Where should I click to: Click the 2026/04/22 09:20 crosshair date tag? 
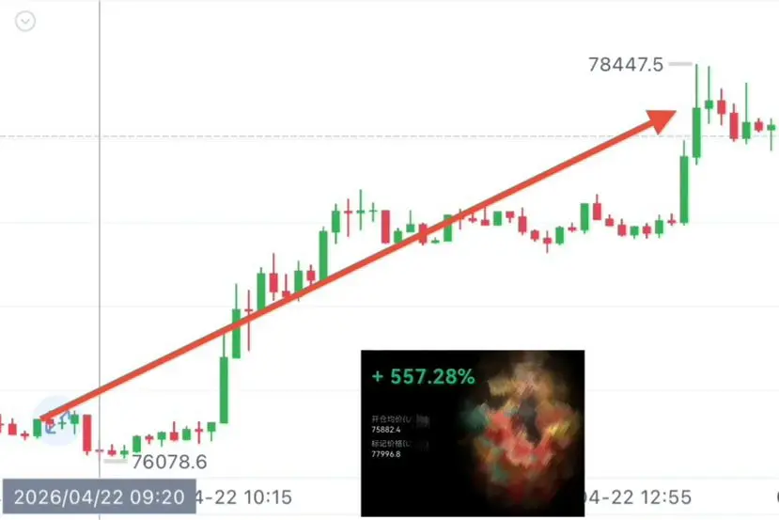click(100, 496)
